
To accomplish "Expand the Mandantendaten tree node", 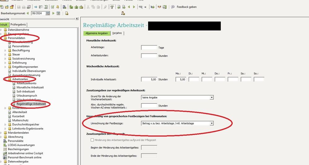I will point(1,133).
